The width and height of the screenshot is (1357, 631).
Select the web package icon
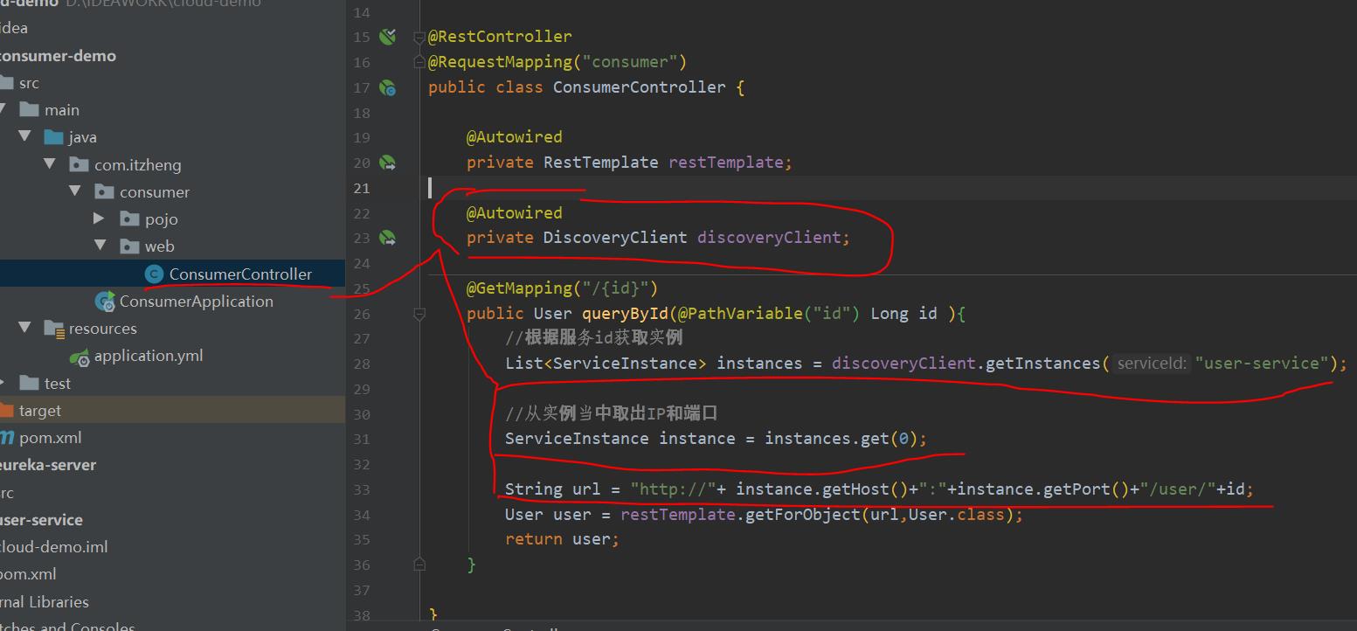coord(129,246)
